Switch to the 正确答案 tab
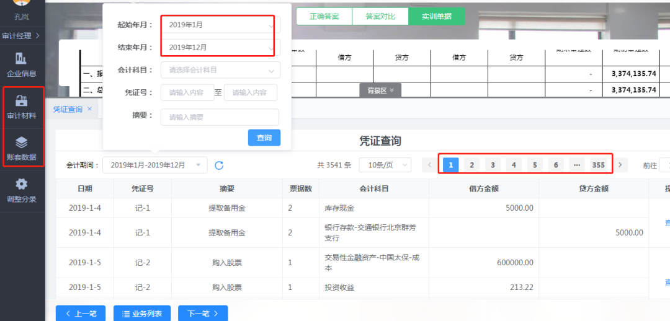Image resolution: width=670 pixels, height=321 pixels. coord(324,16)
